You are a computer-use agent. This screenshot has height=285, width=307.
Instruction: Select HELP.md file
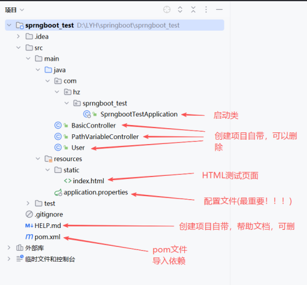(48, 226)
